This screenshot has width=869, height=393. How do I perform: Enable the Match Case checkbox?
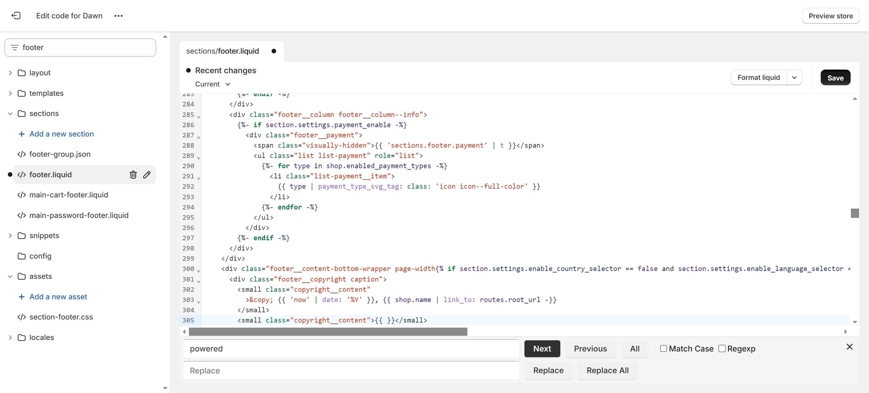pyautogui.click(x=663, y=348)
